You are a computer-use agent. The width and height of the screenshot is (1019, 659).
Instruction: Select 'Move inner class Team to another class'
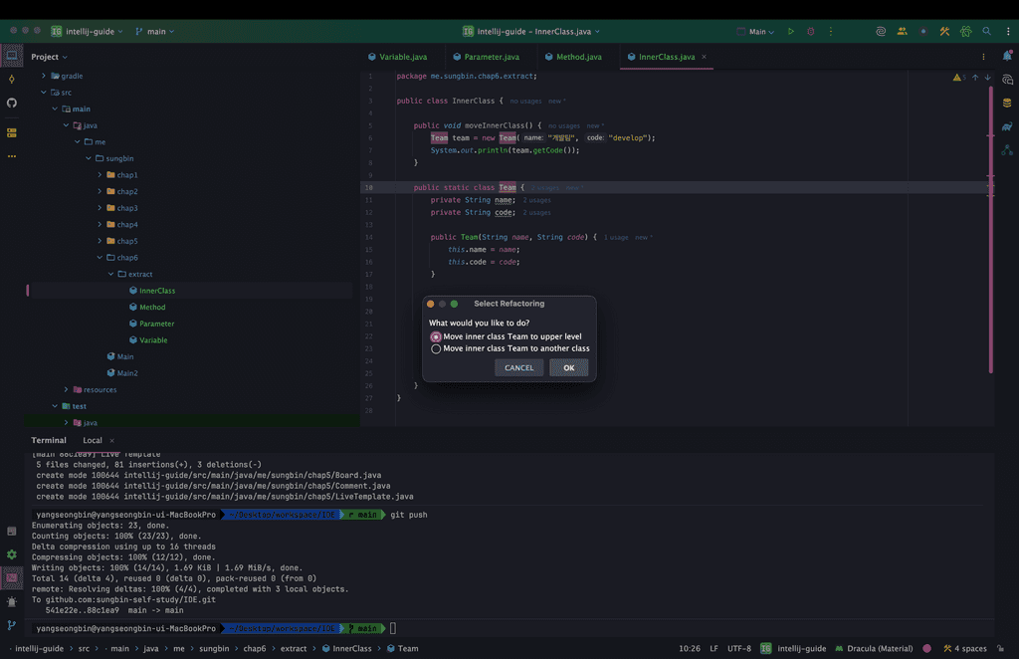pos(436,348)
